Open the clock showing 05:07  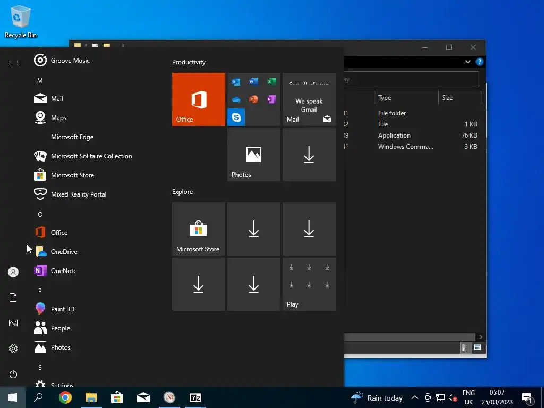pos(497,397)
